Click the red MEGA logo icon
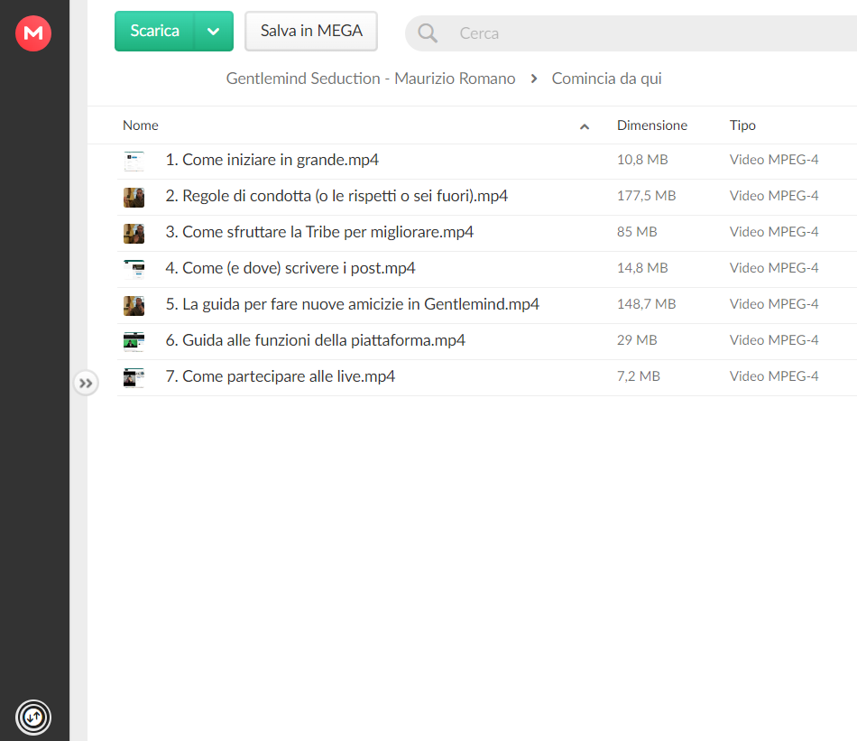 coord(33,33)
